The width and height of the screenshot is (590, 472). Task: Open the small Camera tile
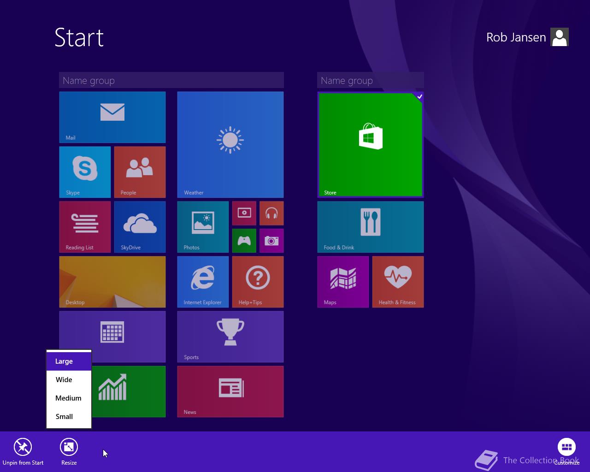pyautogui.click(x=271, y=241)
